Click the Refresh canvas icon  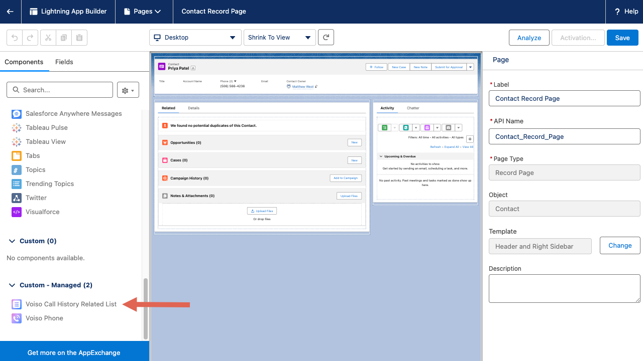[x=326, y=38]
